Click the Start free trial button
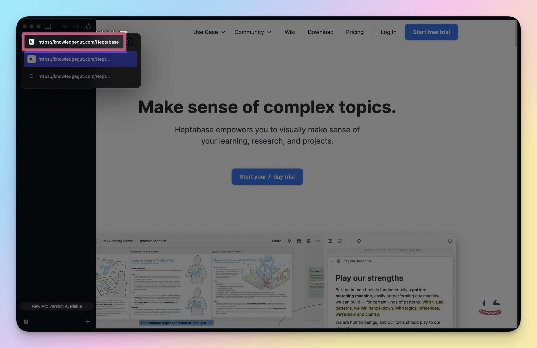537x348 pixels. click(x=431, y=32)
